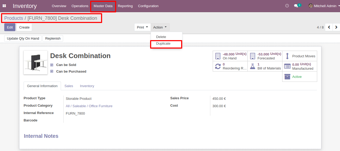Open the activities clock icon

tap(287, 6)
